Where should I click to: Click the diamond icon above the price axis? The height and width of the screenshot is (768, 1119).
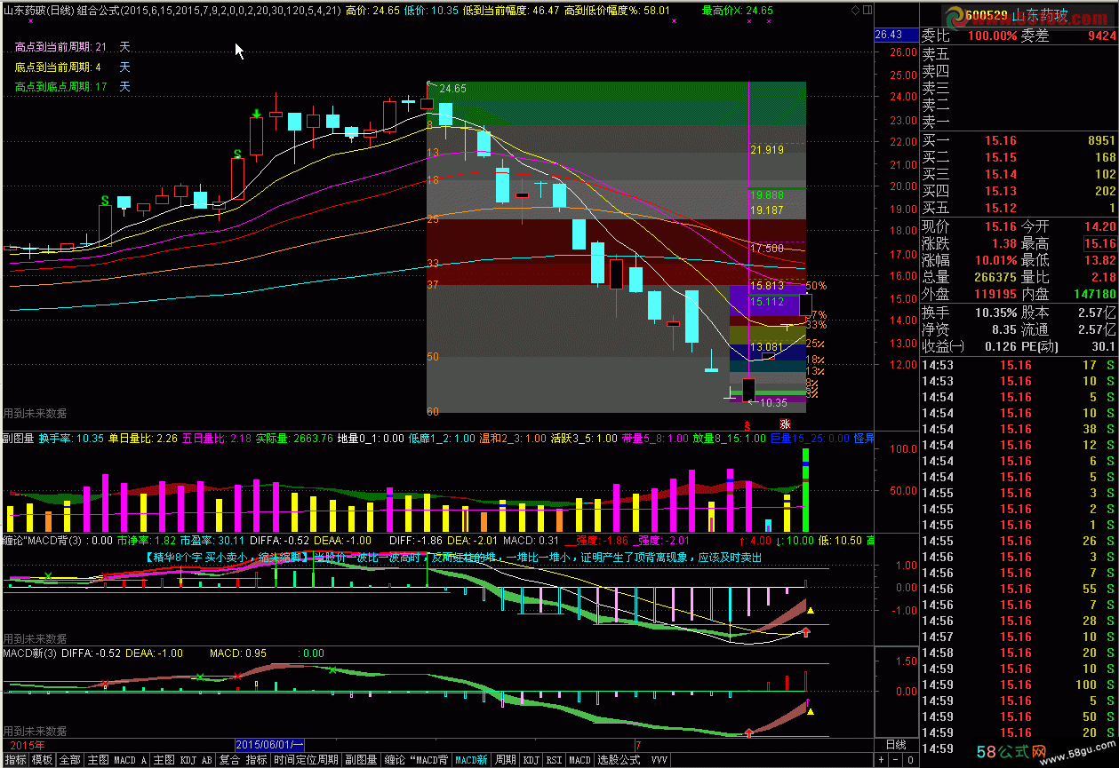tap(856, 11)
